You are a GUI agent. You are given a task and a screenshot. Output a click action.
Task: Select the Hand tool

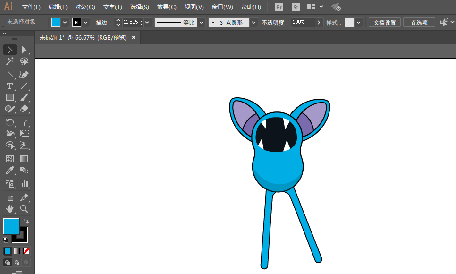pyautogui.click(x=9, y=208)
